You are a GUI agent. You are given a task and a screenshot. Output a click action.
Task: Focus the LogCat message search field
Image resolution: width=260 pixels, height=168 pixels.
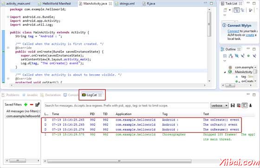(126, 105)
